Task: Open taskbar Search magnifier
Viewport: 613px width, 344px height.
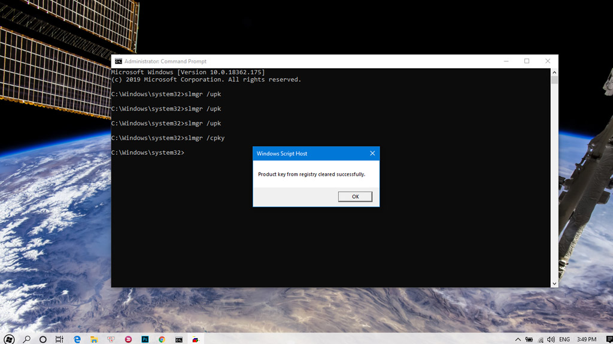Action: (x=26, y=339)
